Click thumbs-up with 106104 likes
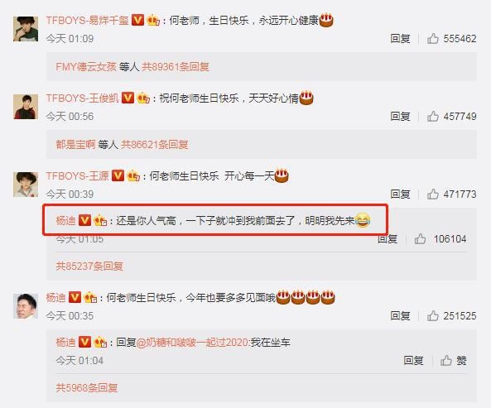The width and height of the screenshot is (491, 408). [420, 239]
